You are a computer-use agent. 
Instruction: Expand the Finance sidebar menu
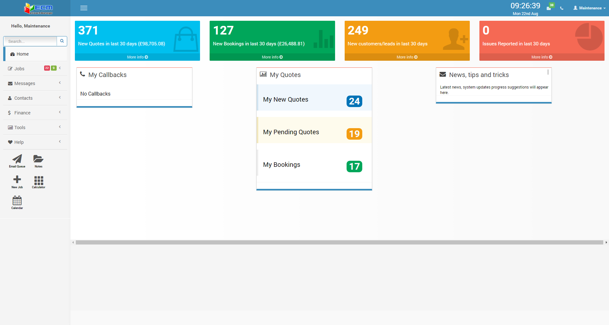pyautogui.click(x=22, y=113)
